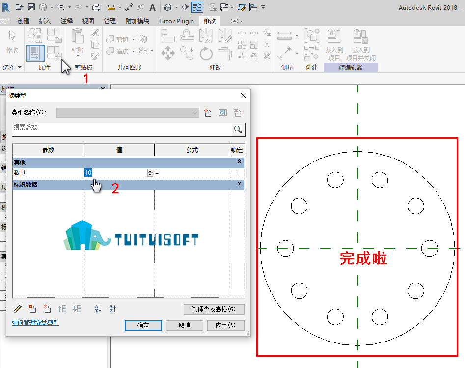Select the Move tool four-arrow icon

tap(168, 53)
